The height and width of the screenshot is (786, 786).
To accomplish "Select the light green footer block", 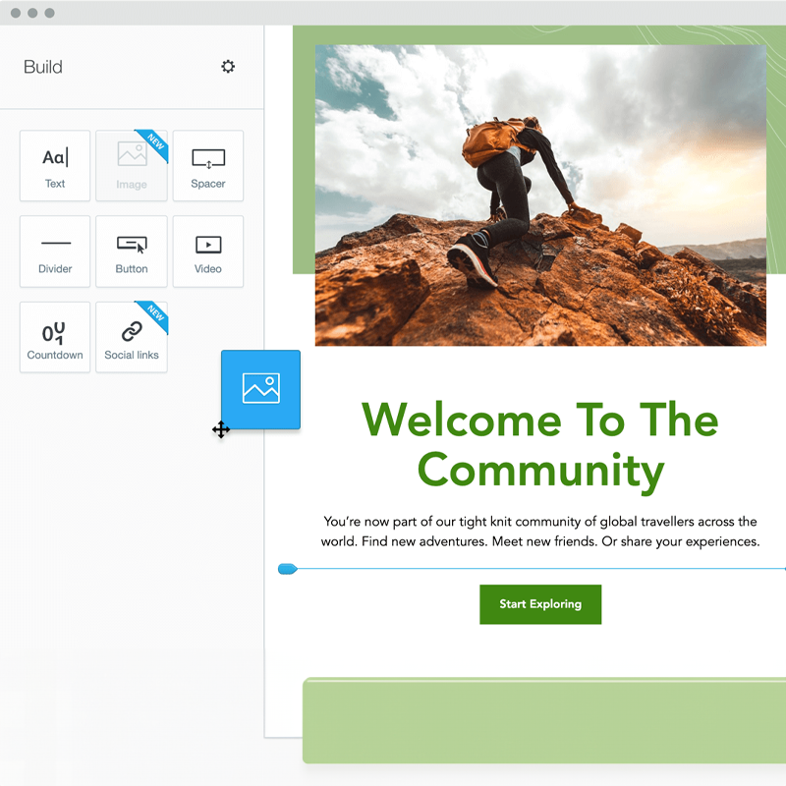I will tap(544, 721).
